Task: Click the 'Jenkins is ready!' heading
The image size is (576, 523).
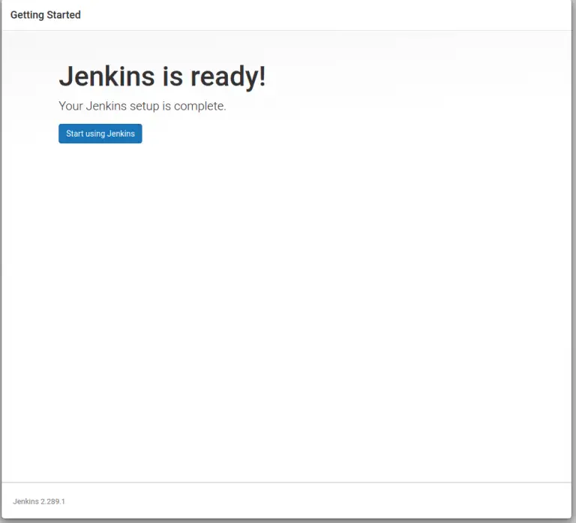Action: [x=162, y=77]
